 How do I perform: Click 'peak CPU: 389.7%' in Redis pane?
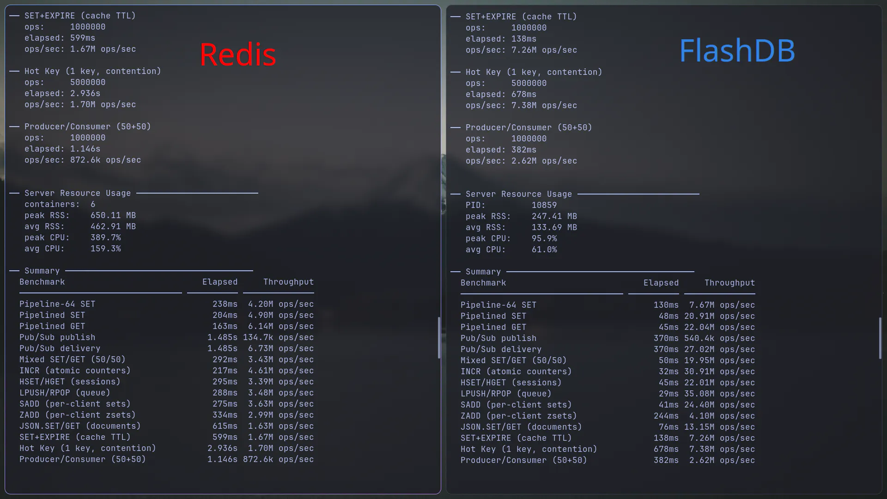point(73,237)
